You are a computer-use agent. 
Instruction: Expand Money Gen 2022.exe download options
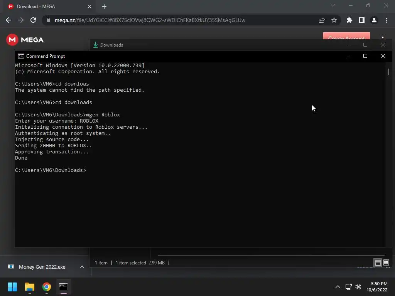(82, 267)
